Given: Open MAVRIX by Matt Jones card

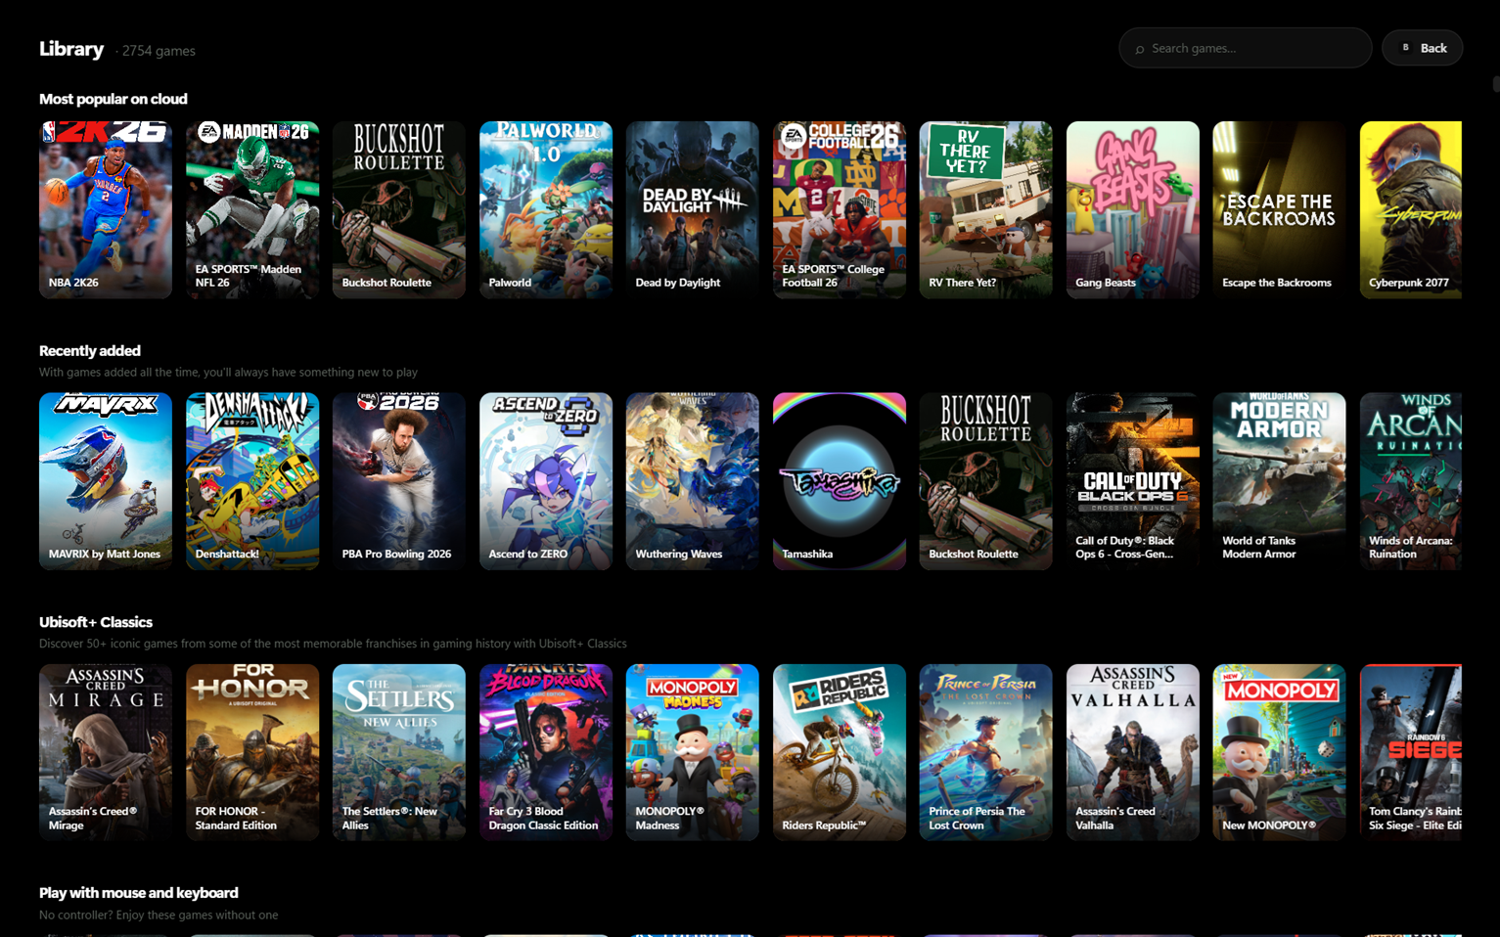Looking at the screenshot, I should pos(106,481).
